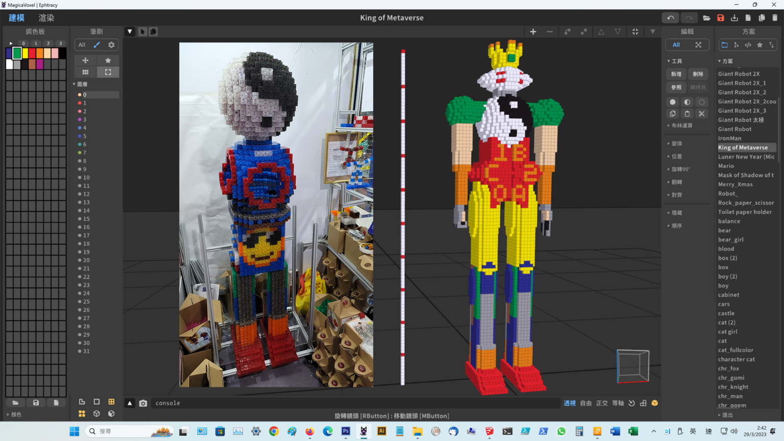Click the half-filled circle icon
Viewport: 784px width, 441px height.
pos(687,102)
